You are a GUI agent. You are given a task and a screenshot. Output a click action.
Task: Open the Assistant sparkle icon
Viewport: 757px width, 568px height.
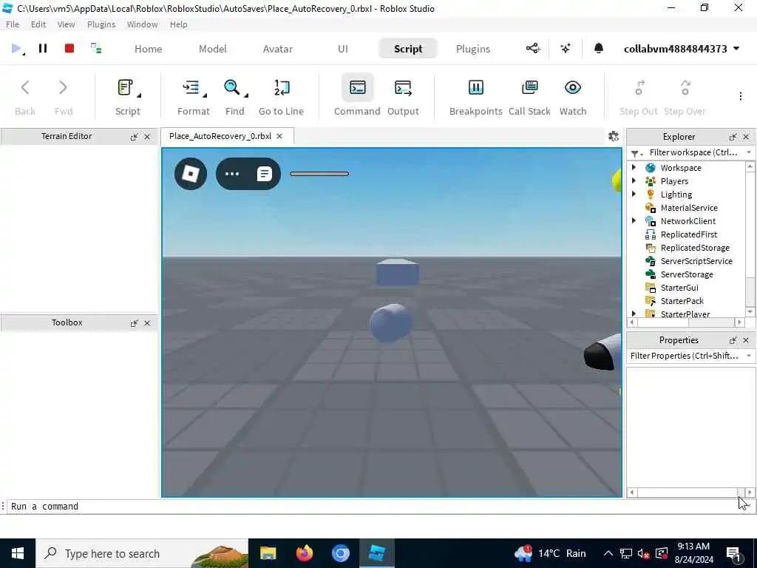[566, 48]
